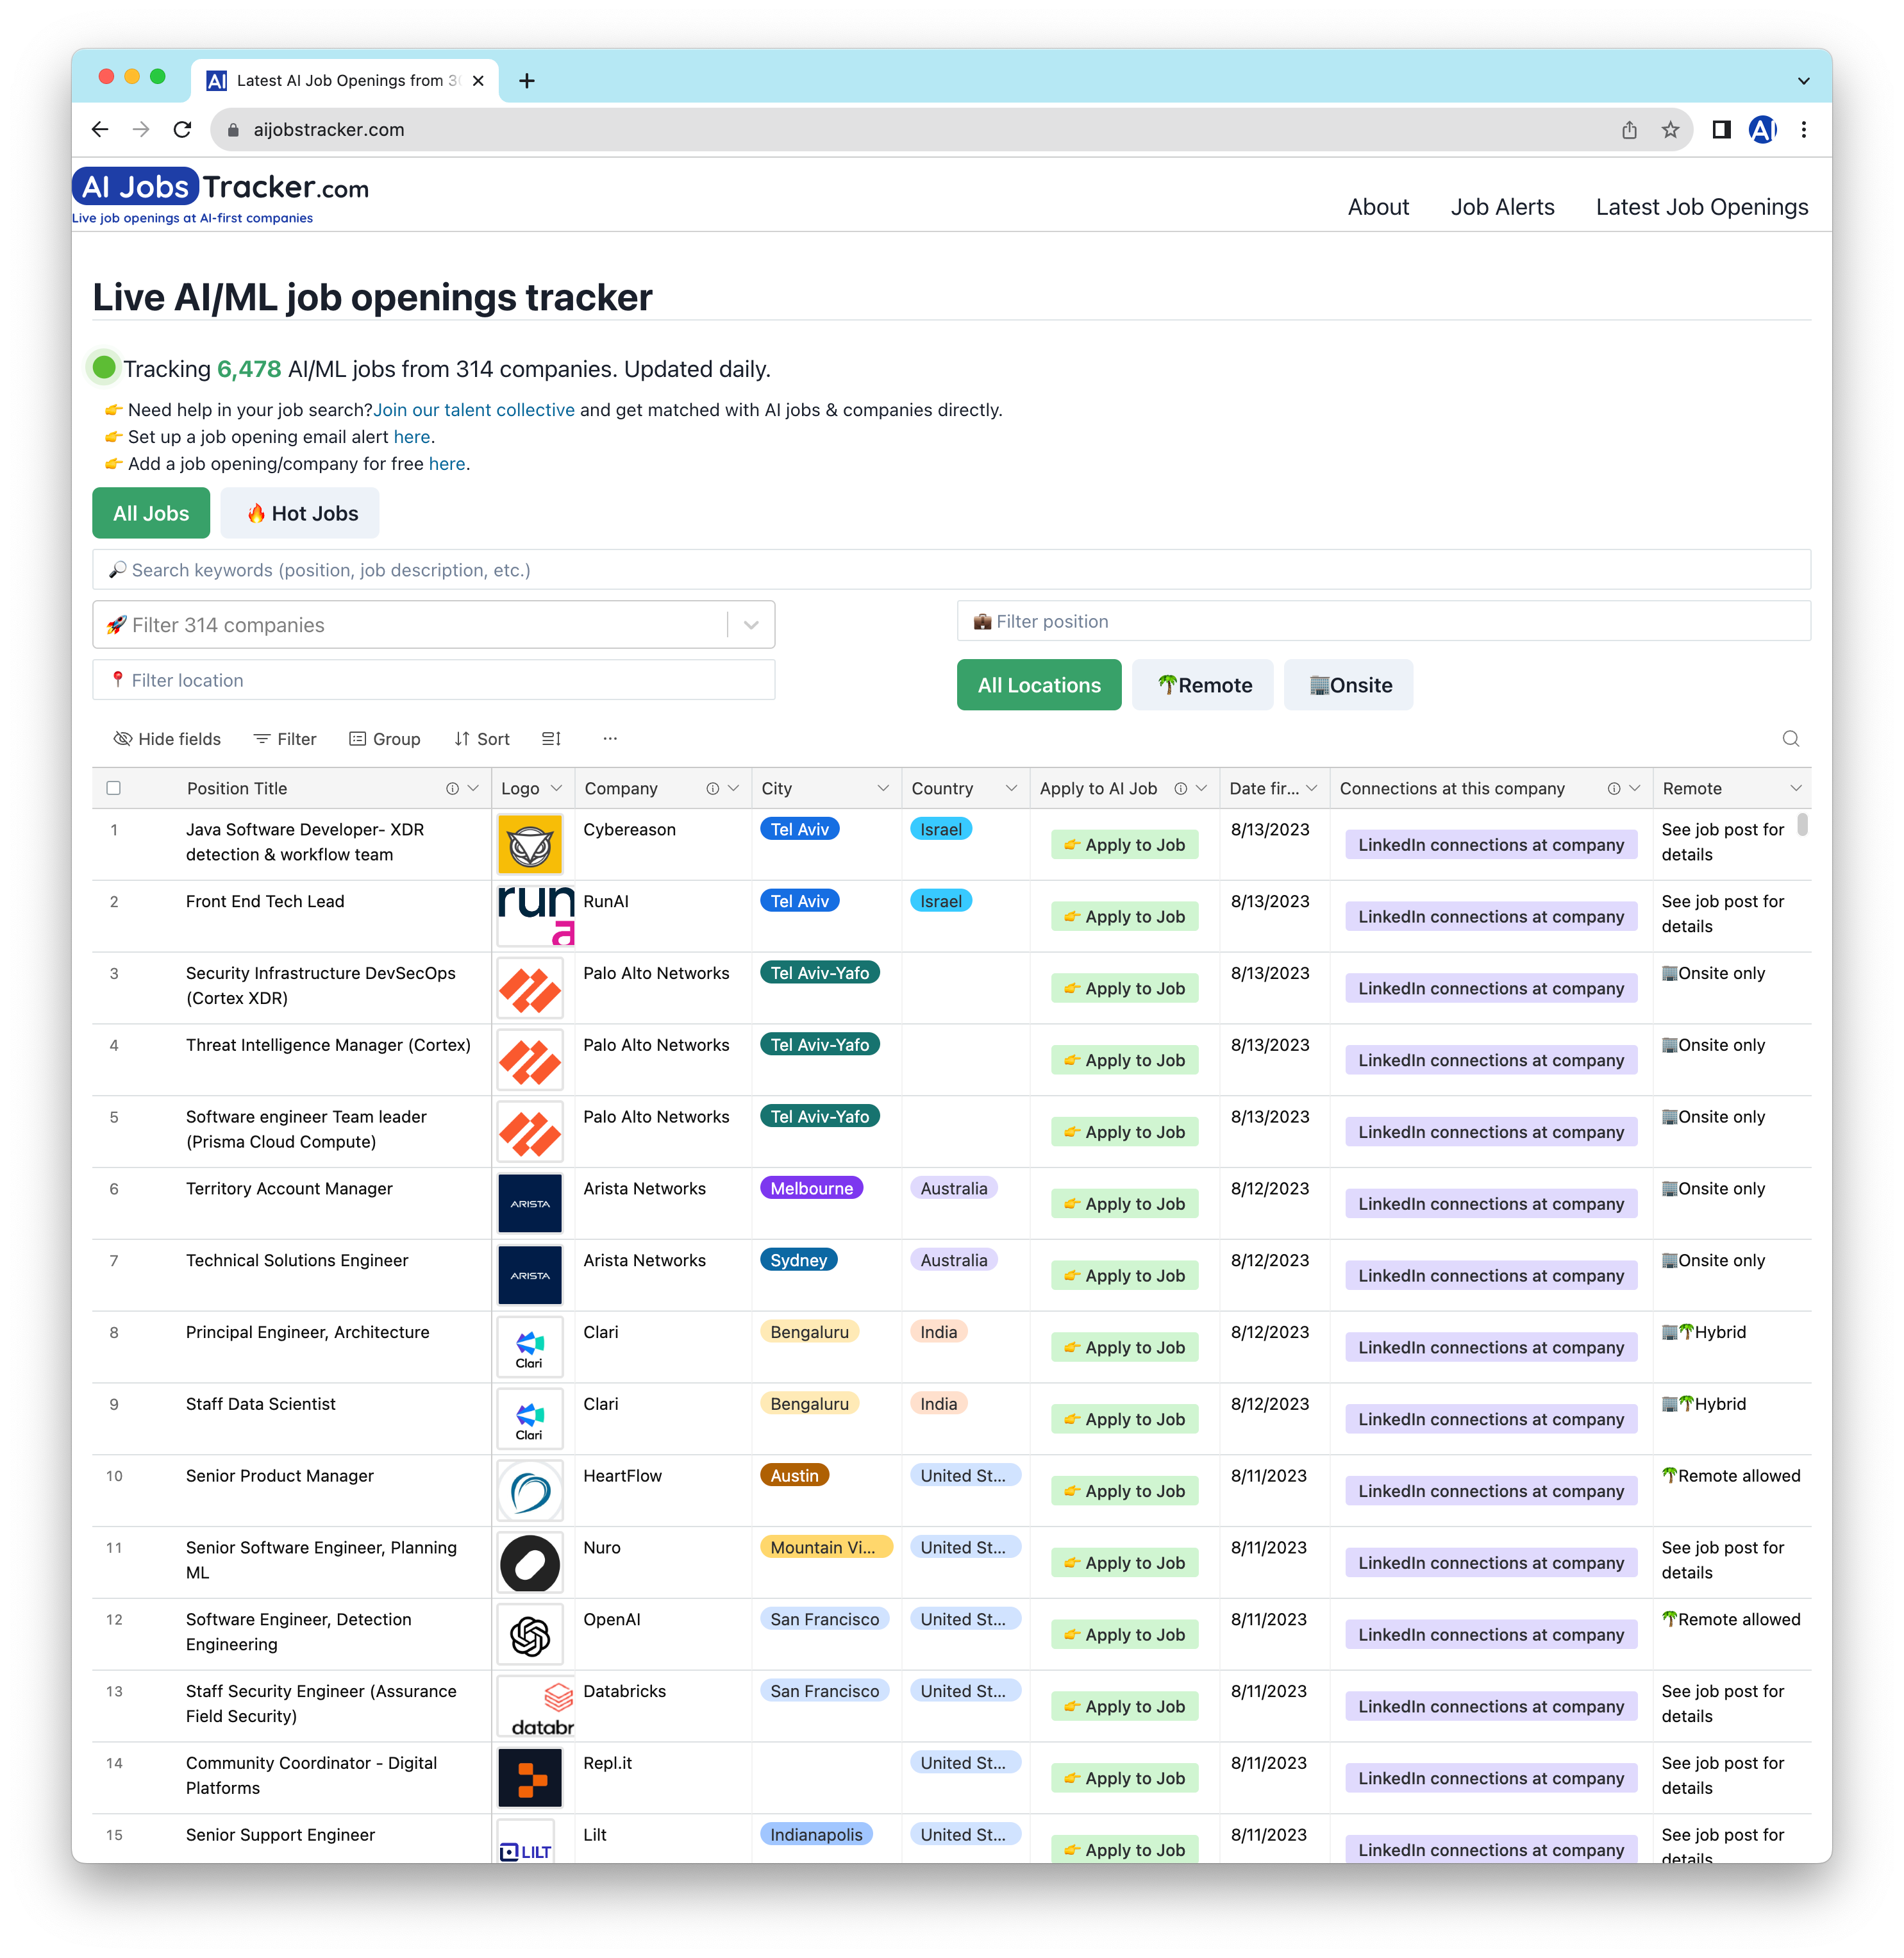Open a new browser tab
The width and height of the screenshot is (1904, 1958).
coord(527,80)
